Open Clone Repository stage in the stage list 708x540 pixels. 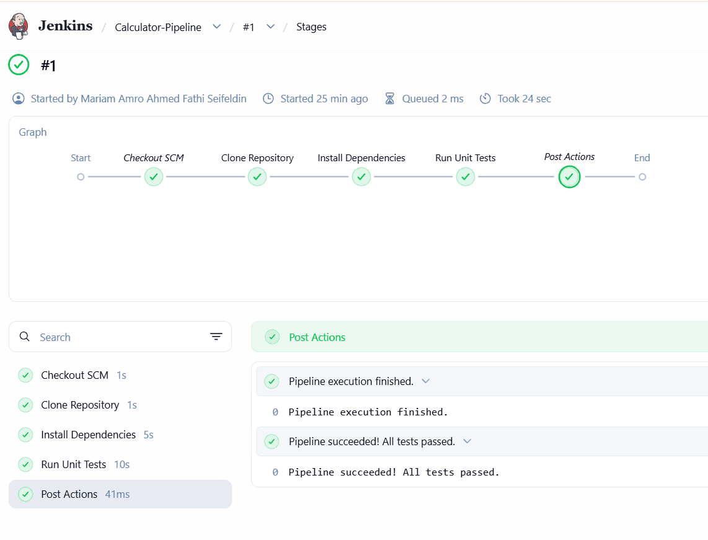120,405
